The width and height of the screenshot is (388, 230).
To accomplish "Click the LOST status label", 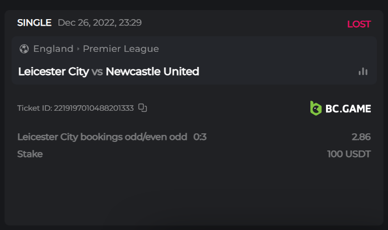I will click(x=359, y=24).
